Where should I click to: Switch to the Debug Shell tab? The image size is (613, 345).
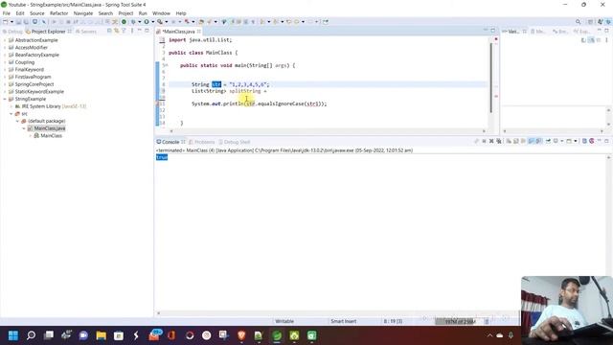click(235, 142)
